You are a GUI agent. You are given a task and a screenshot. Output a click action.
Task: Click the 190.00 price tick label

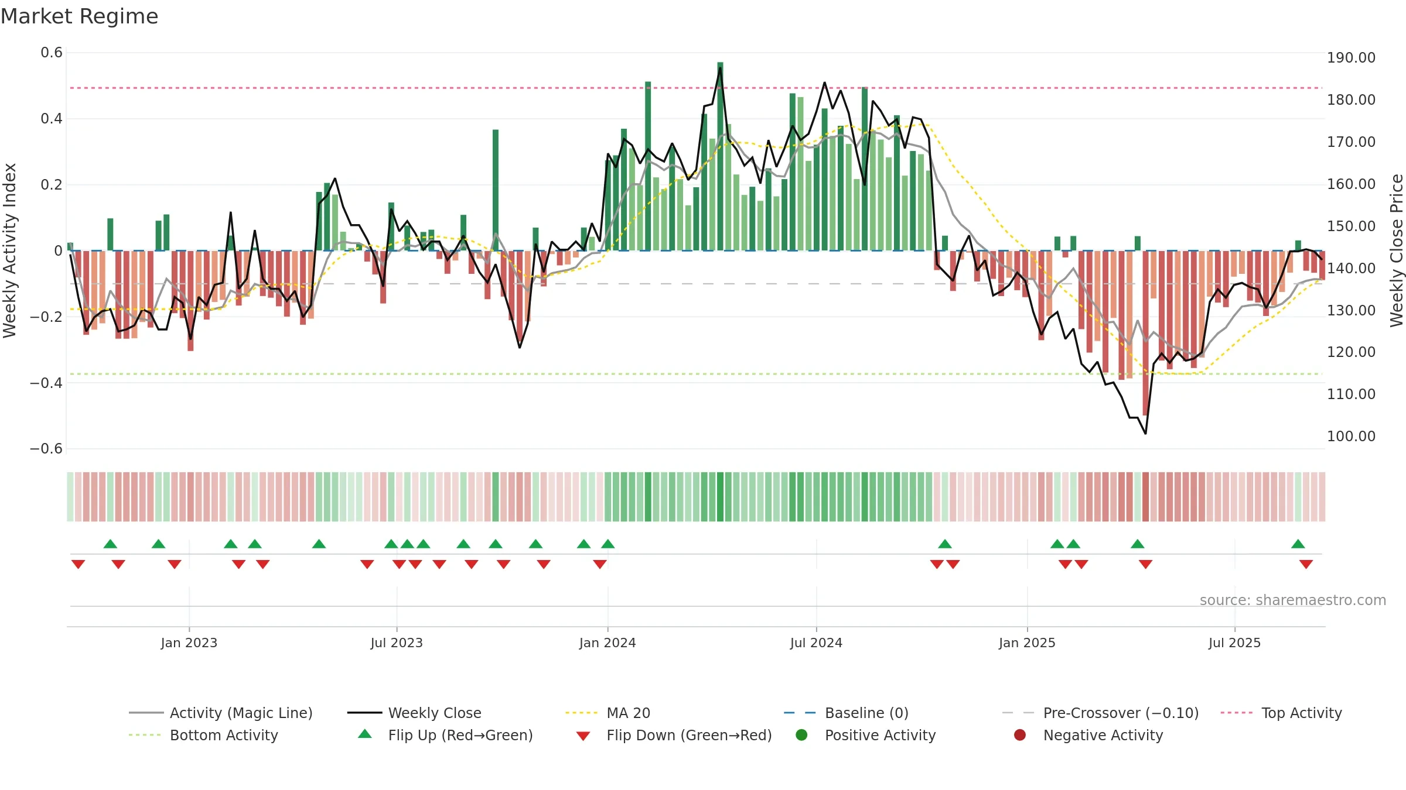[1351, 57]
